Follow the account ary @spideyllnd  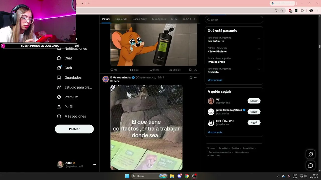tap(254, 101)
